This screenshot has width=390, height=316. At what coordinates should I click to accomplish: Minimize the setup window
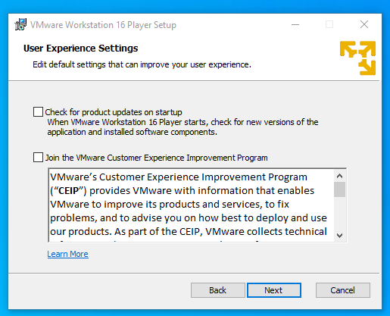point(295,24)
